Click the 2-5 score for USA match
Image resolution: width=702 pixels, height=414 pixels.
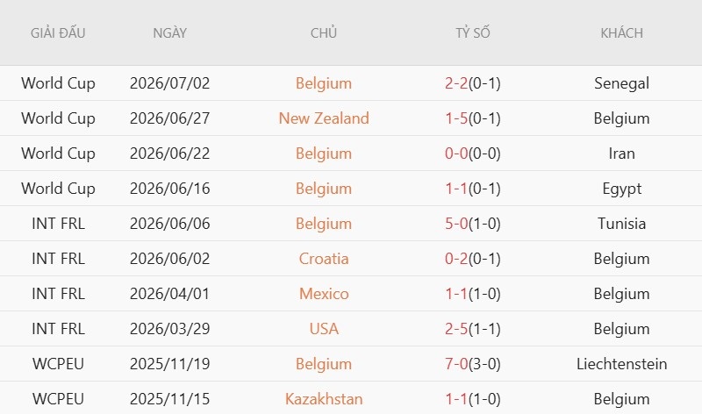coord(456,329)
